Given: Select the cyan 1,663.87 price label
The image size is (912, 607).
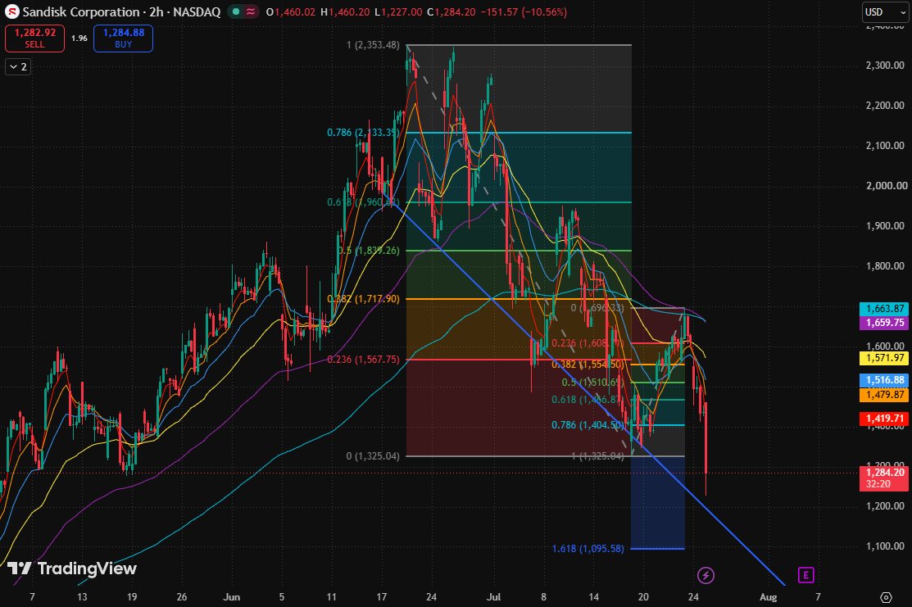Looking at the screenshot, I should pos(885,309).
